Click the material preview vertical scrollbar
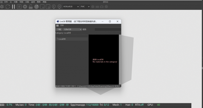The height and width of the screenshot is (108, 203). point(120,59)
